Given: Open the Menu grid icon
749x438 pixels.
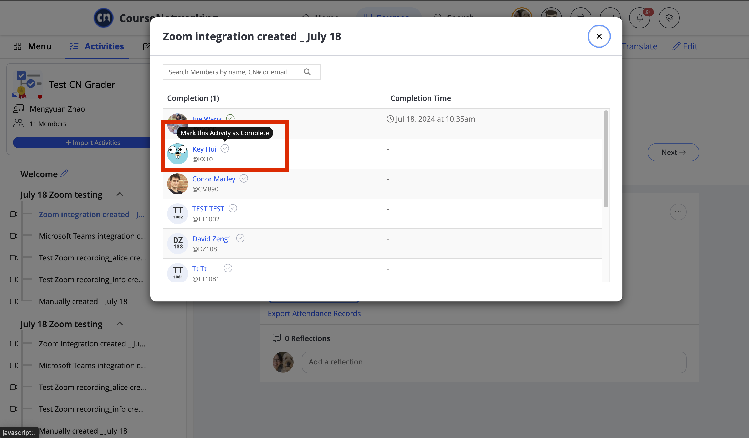Looking at the screenshot, I should (17, 46).
